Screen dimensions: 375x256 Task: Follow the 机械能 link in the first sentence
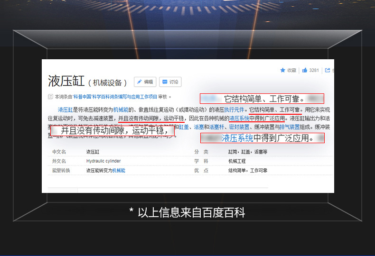click(121, 110)
